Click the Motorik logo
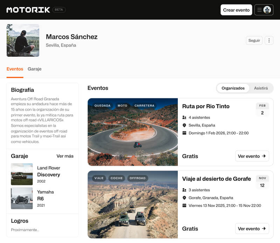 click(x=28, y=10)
